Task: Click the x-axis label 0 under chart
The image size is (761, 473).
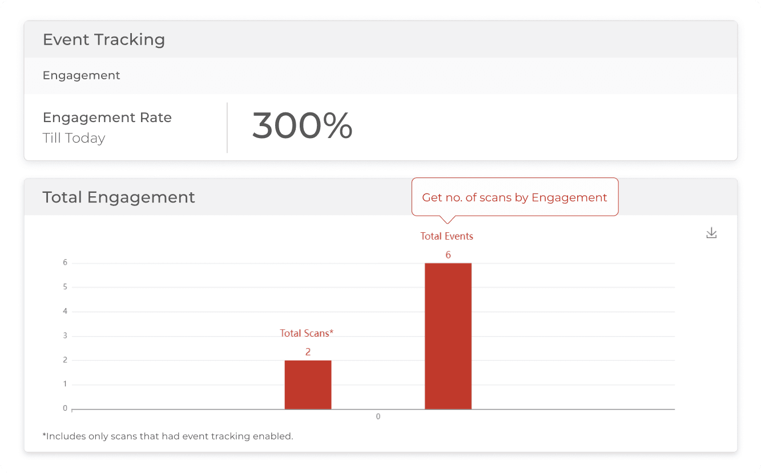Action: coord(378,417)
